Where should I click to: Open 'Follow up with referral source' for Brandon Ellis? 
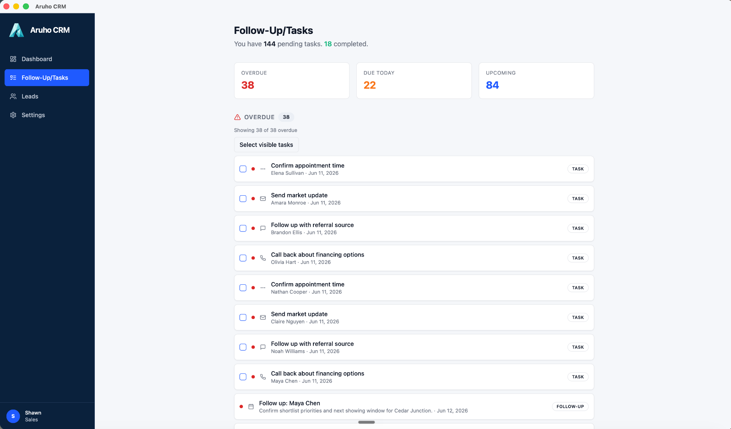[x=312, y=225]
